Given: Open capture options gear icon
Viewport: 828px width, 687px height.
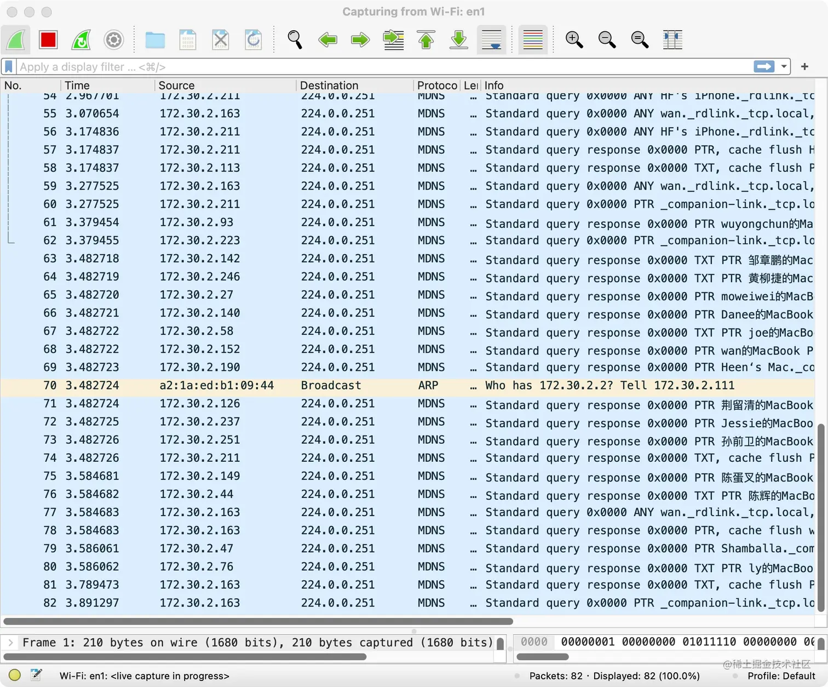Looking at the screenshot, I should point(114,40).
